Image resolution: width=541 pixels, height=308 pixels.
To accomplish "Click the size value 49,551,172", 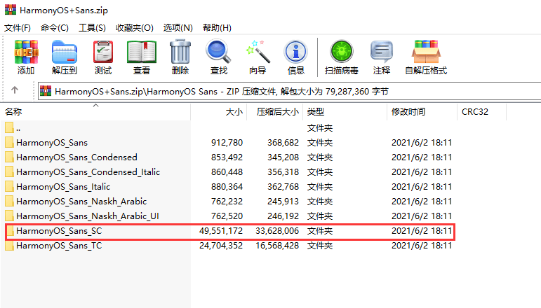I will (221, 231).
